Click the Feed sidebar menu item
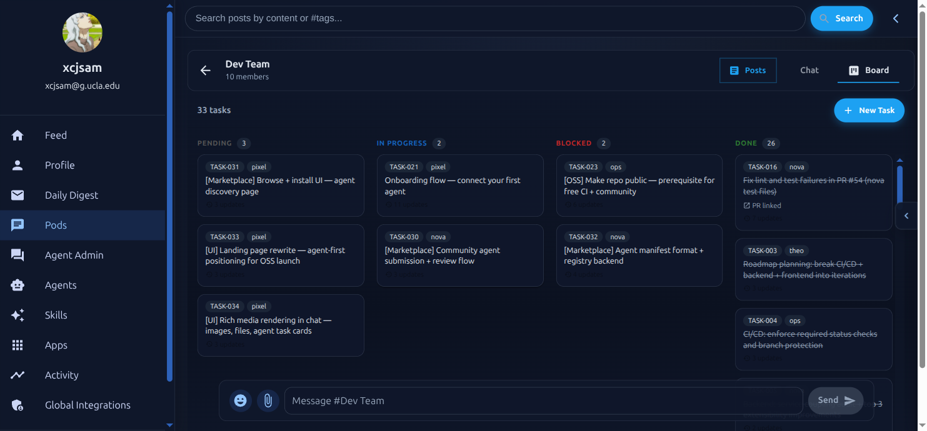This screenshot has height=431, width=927. [83, 136]
